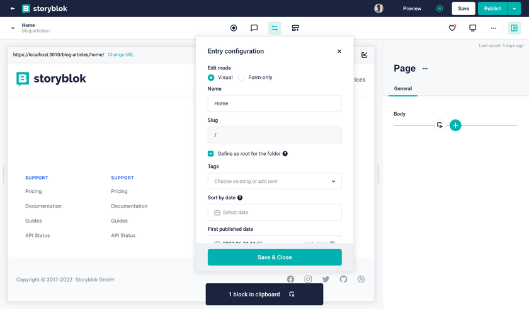Click Save & Close button
Viewport: 529px width, 309px height.
tap(275, 257)
